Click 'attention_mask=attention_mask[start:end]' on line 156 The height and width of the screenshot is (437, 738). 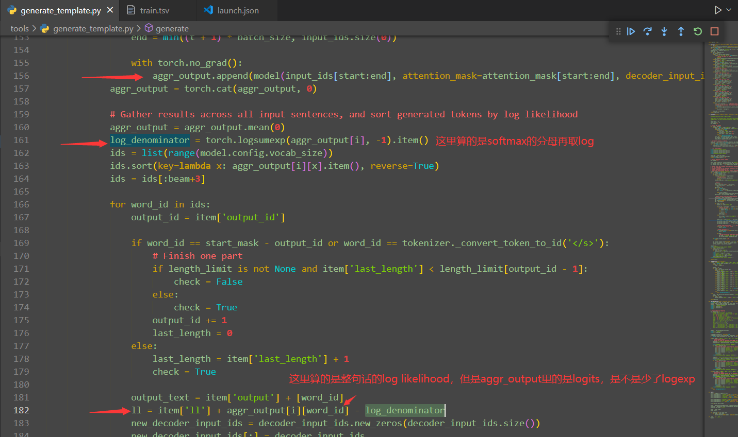pos(509,76)
